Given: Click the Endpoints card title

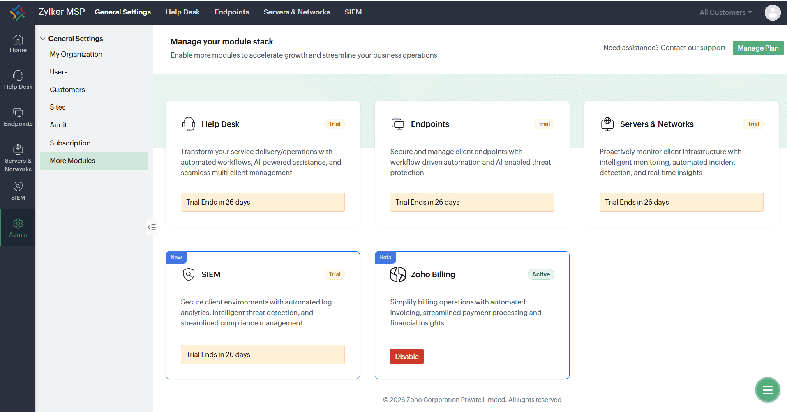Looking at the screenshot, I should [x=430, y=124].
